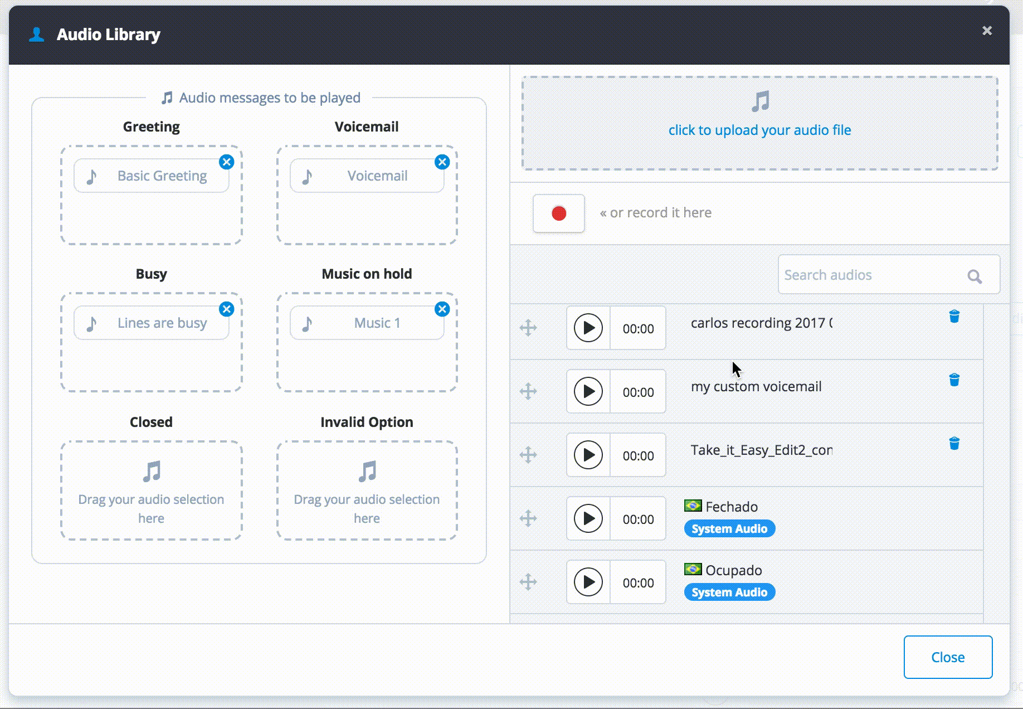This screenshot has height=709, width=1023.
Task: Click the Close button at bottom
Action: coord(948,657)
